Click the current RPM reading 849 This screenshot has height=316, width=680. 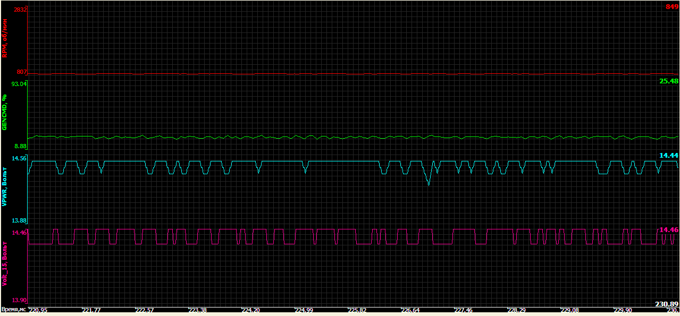tap(671, 6)
